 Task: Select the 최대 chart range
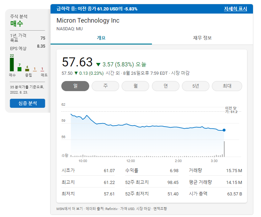coord(227,86)
